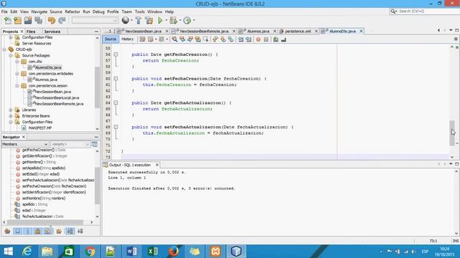Toggle Show Inherited Members in Navigator bottom bar
This screenshot has width=460, height=258.
(7, 231)
